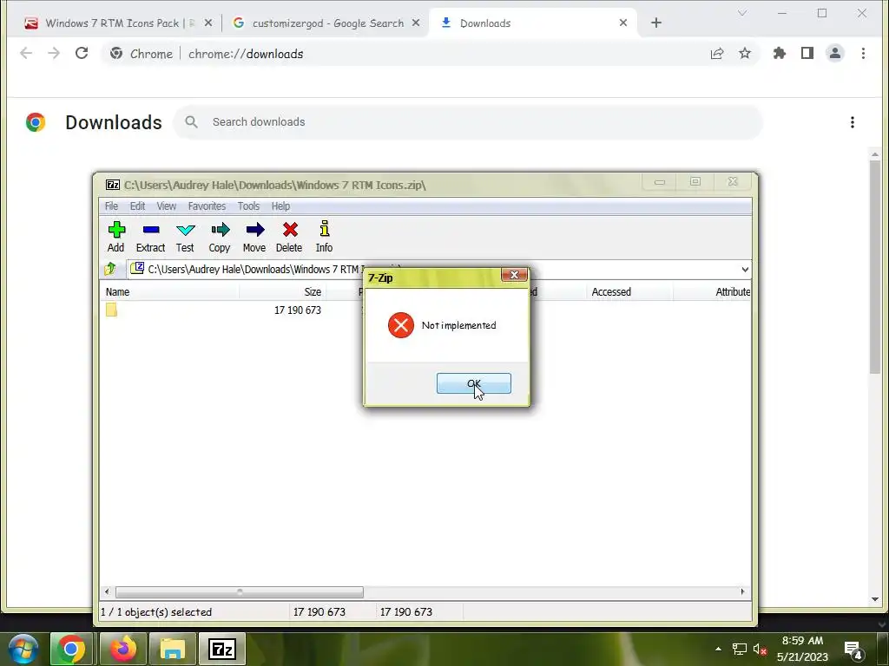Click the 17 190 673 size cell

coord(298,310)
